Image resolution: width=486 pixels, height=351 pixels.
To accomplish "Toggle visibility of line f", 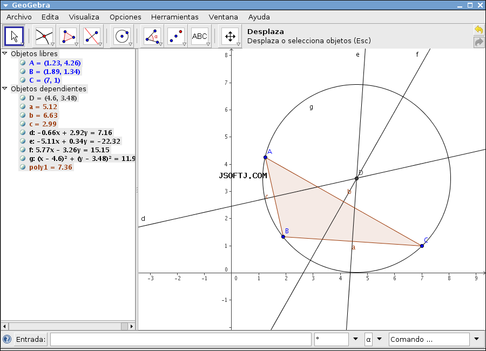I will click(23, 150).
